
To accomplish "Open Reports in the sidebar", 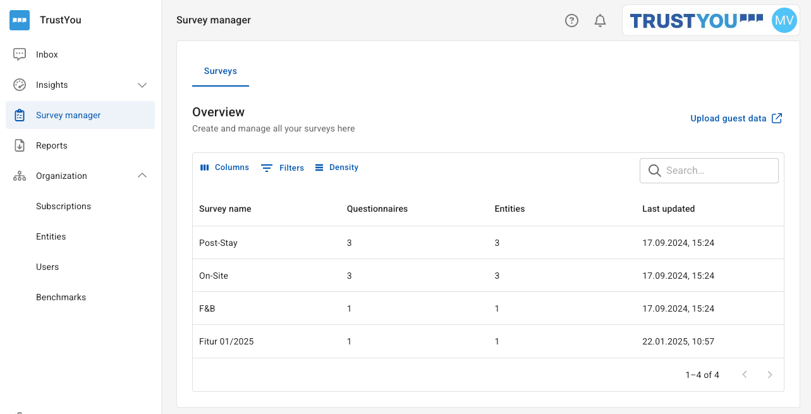I will [x=80, y=145].
